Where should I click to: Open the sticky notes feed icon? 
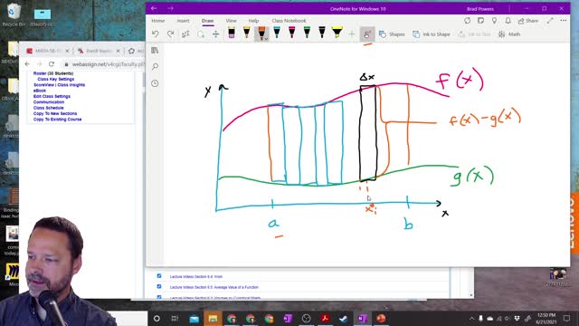tap(480, 21)
